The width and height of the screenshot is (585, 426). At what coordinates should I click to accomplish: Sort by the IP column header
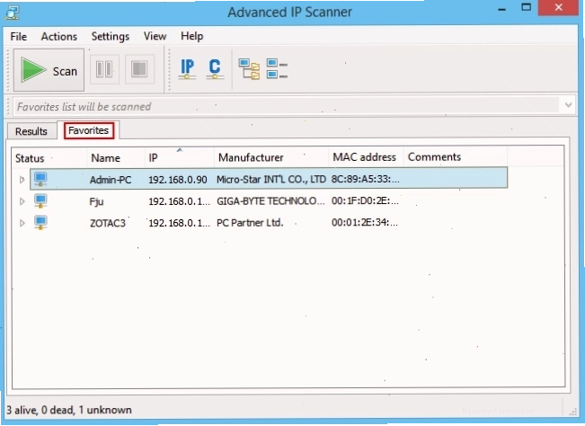[180, 158]
